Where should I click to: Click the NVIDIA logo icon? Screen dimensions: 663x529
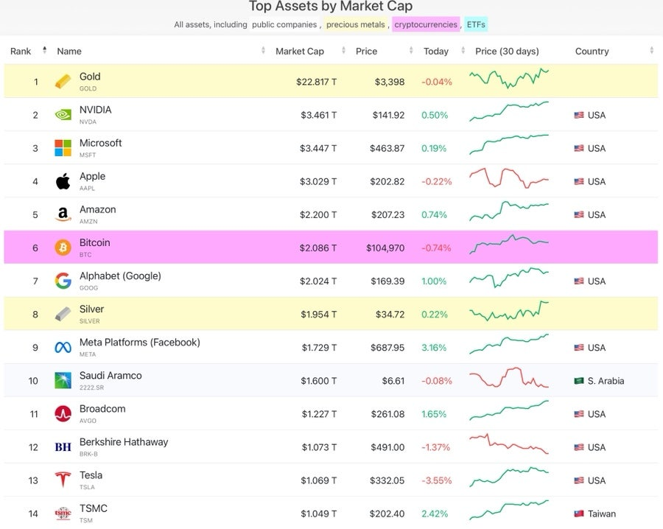click(63, 115)
